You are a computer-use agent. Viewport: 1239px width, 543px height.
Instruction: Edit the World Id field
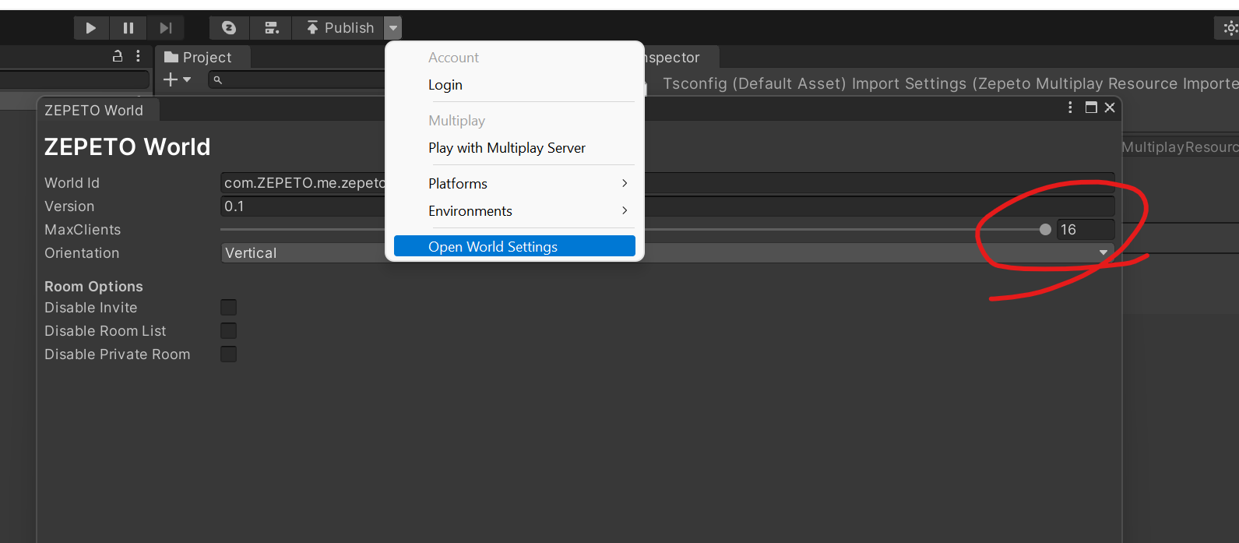coord(667,183)
